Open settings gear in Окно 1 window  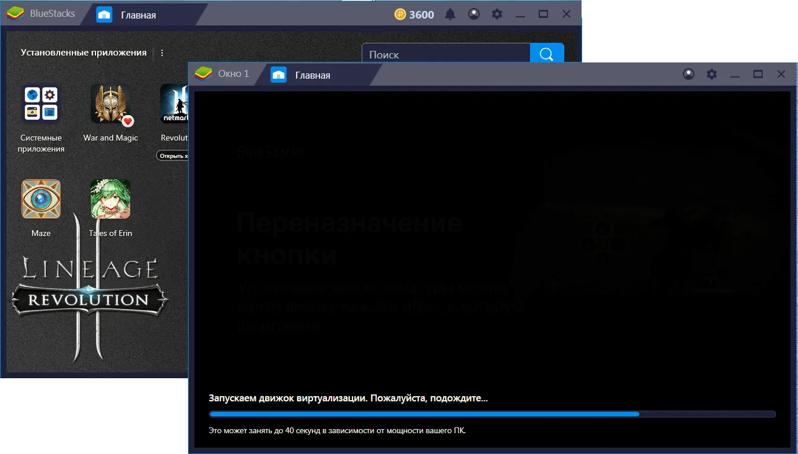[712, 74]
